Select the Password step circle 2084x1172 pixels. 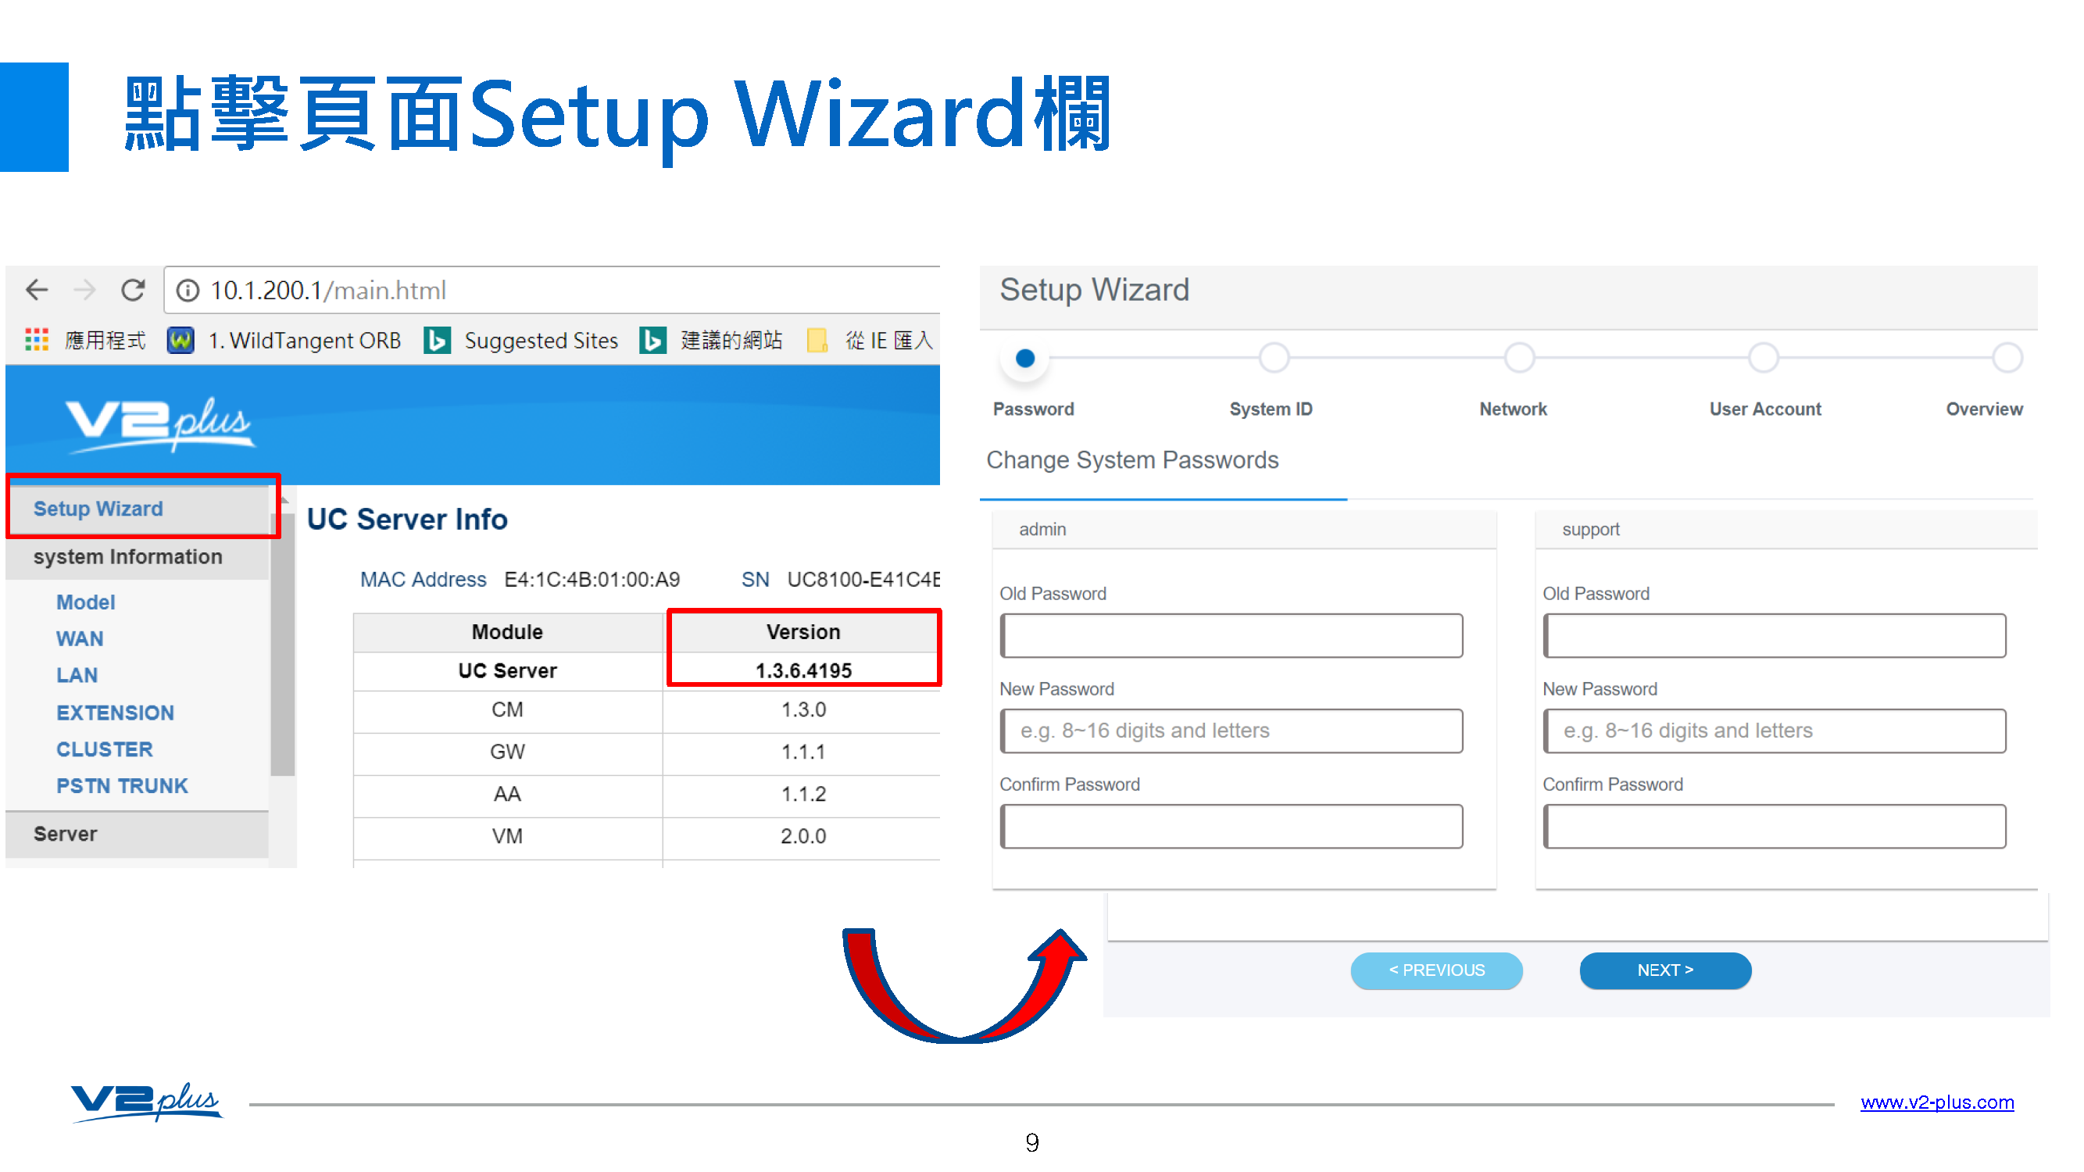pos(1024,358)
